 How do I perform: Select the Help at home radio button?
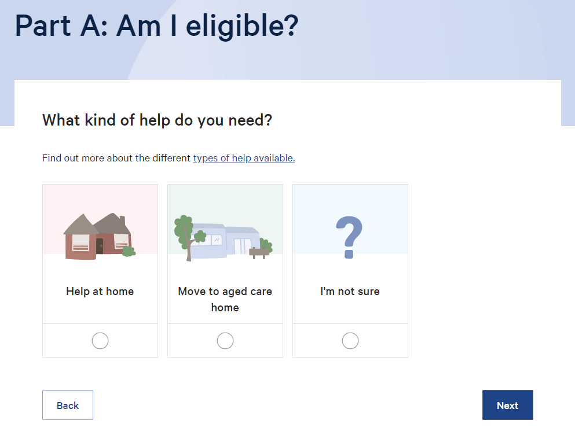tap(100, 341)
